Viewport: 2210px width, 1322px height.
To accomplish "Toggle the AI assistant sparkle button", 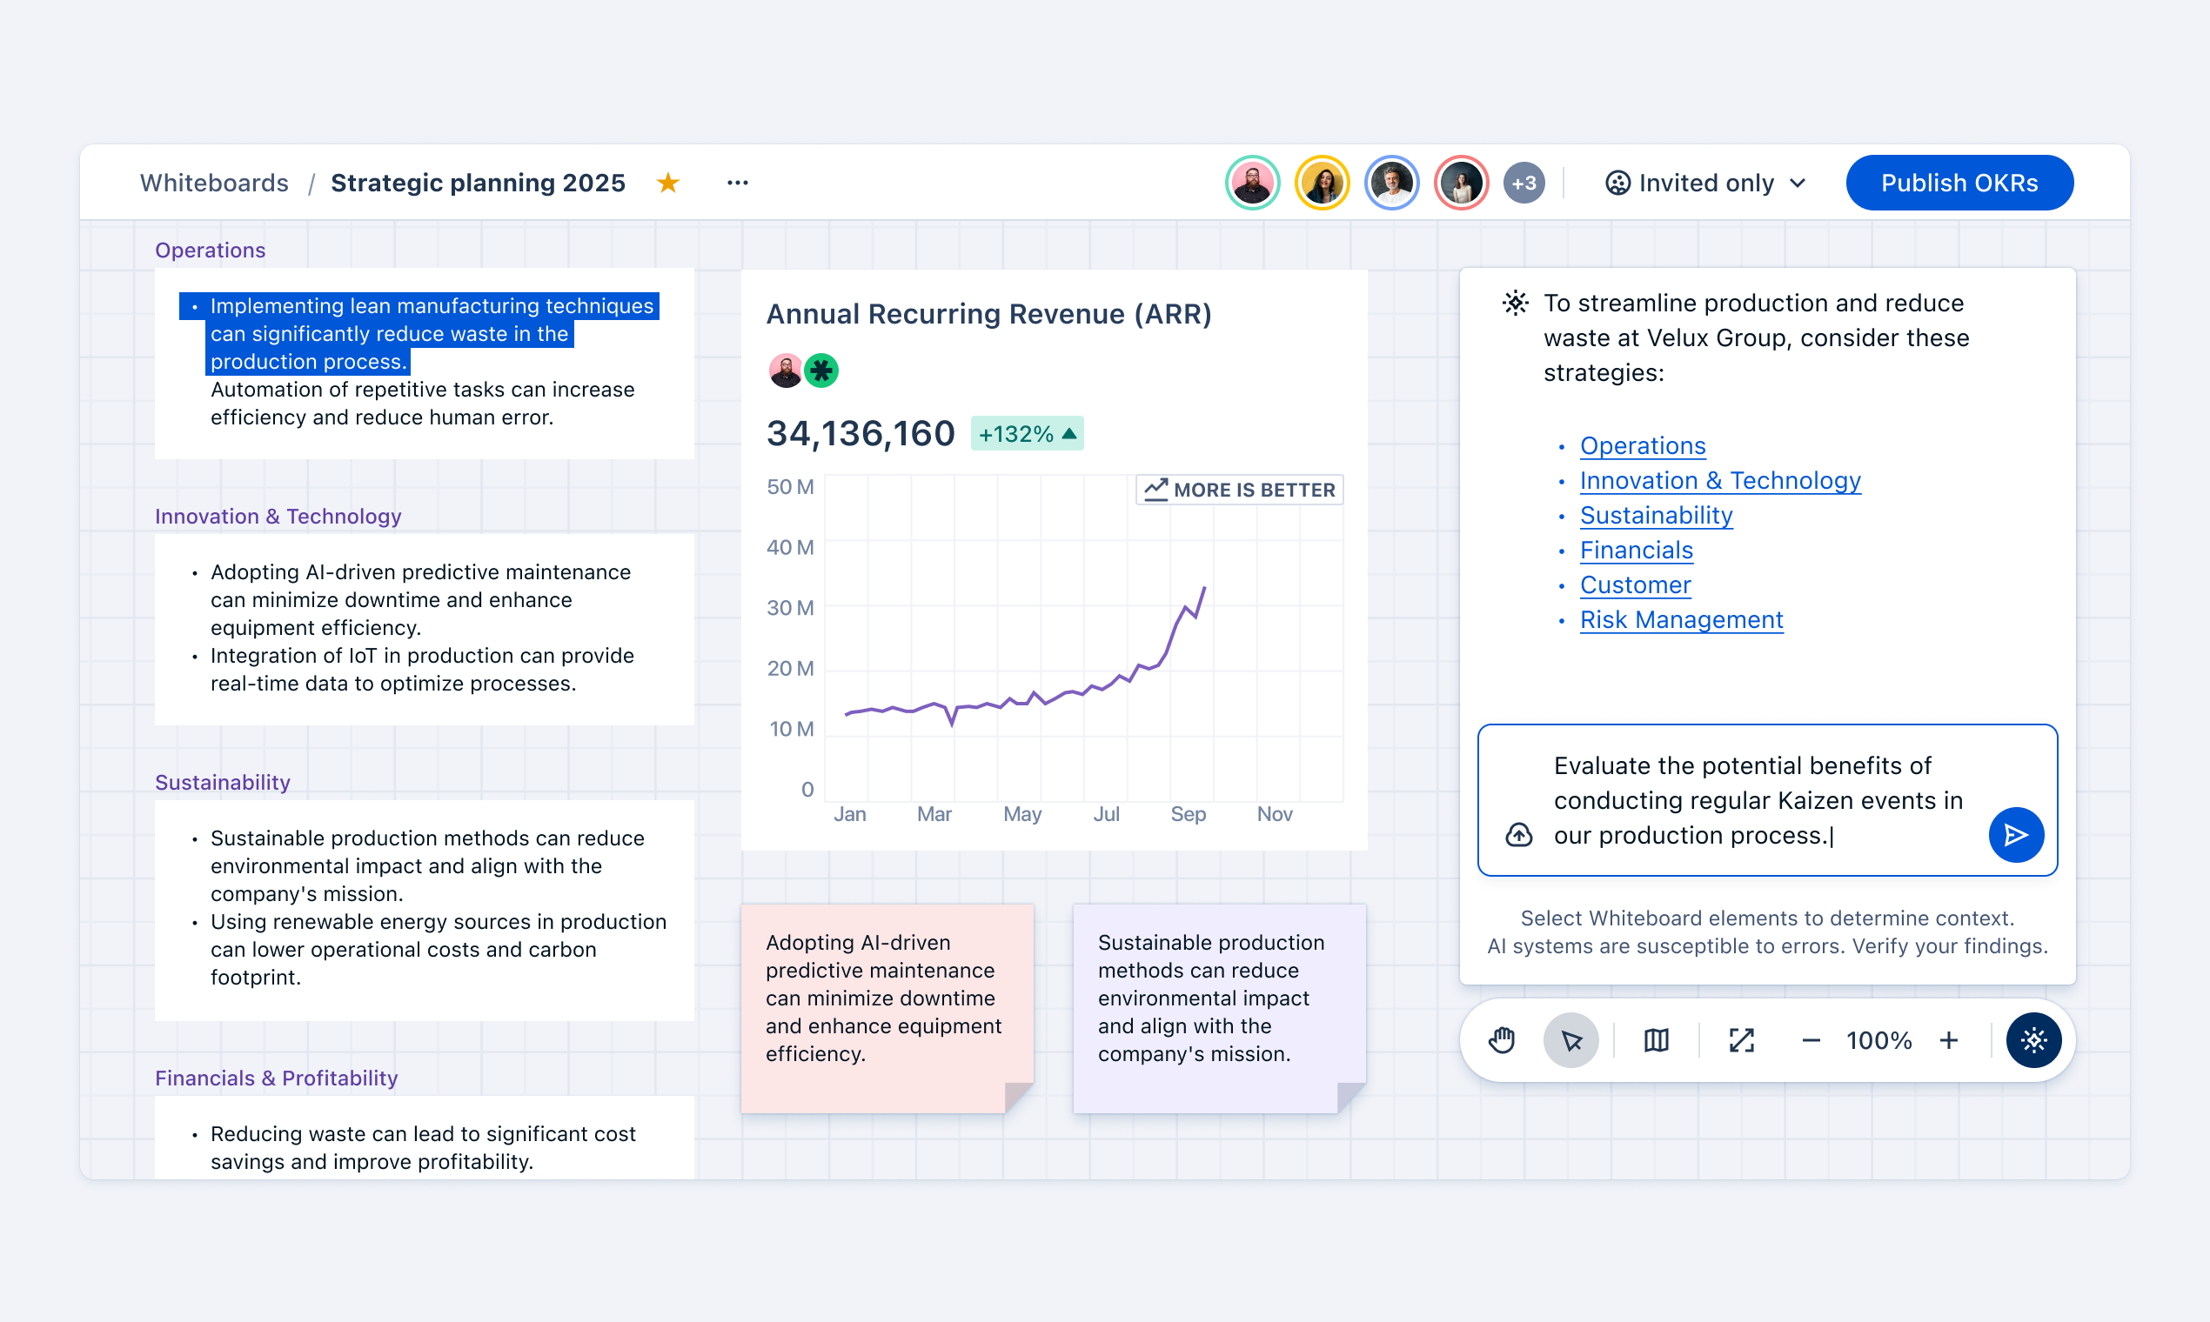I will click(2033, 1039).
